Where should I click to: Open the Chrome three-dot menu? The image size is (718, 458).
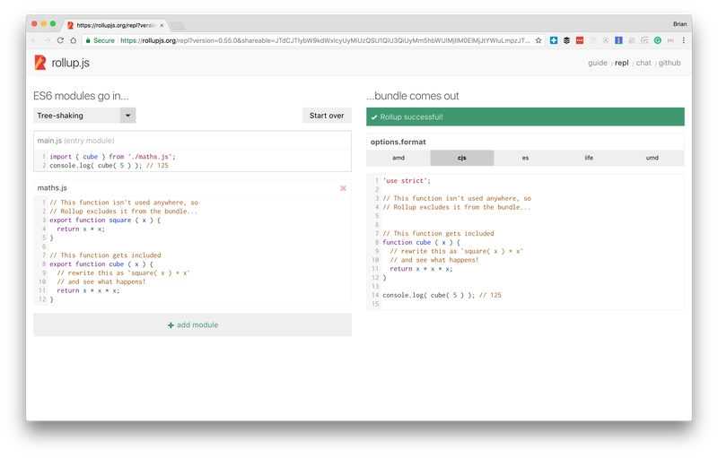684,40
